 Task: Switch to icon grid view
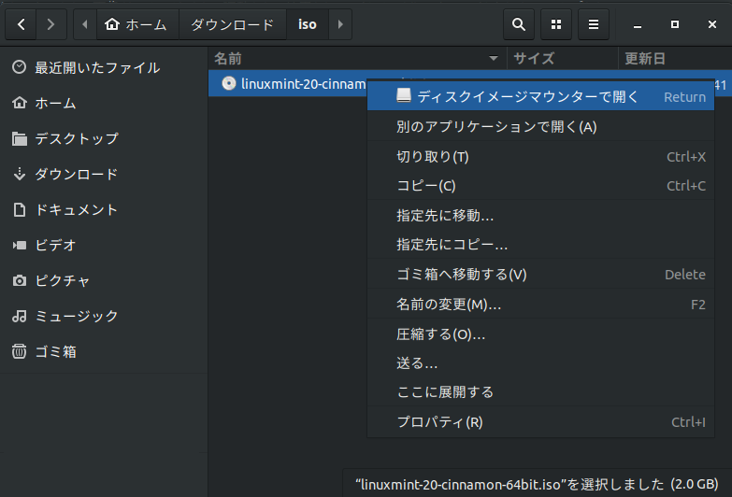tap(556, 24)
